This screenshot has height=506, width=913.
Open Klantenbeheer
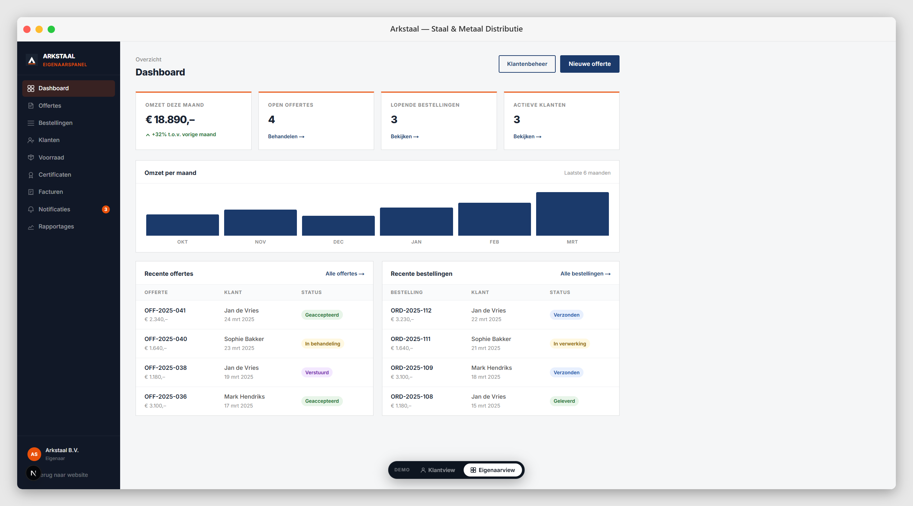[527, 64]
